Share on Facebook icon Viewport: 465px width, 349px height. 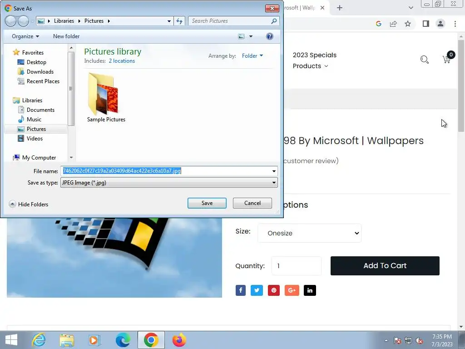241,290
